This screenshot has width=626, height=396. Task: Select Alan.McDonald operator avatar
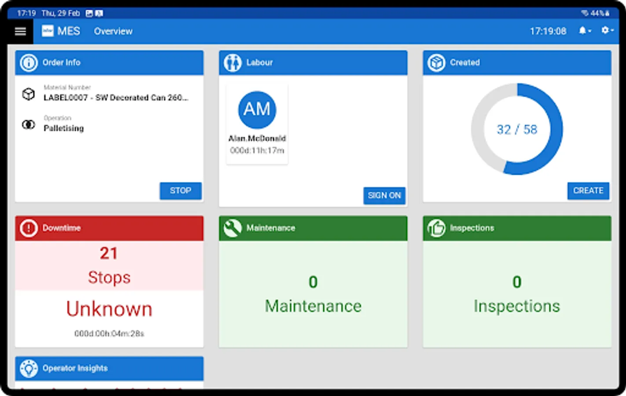click(x=257, y=110)
